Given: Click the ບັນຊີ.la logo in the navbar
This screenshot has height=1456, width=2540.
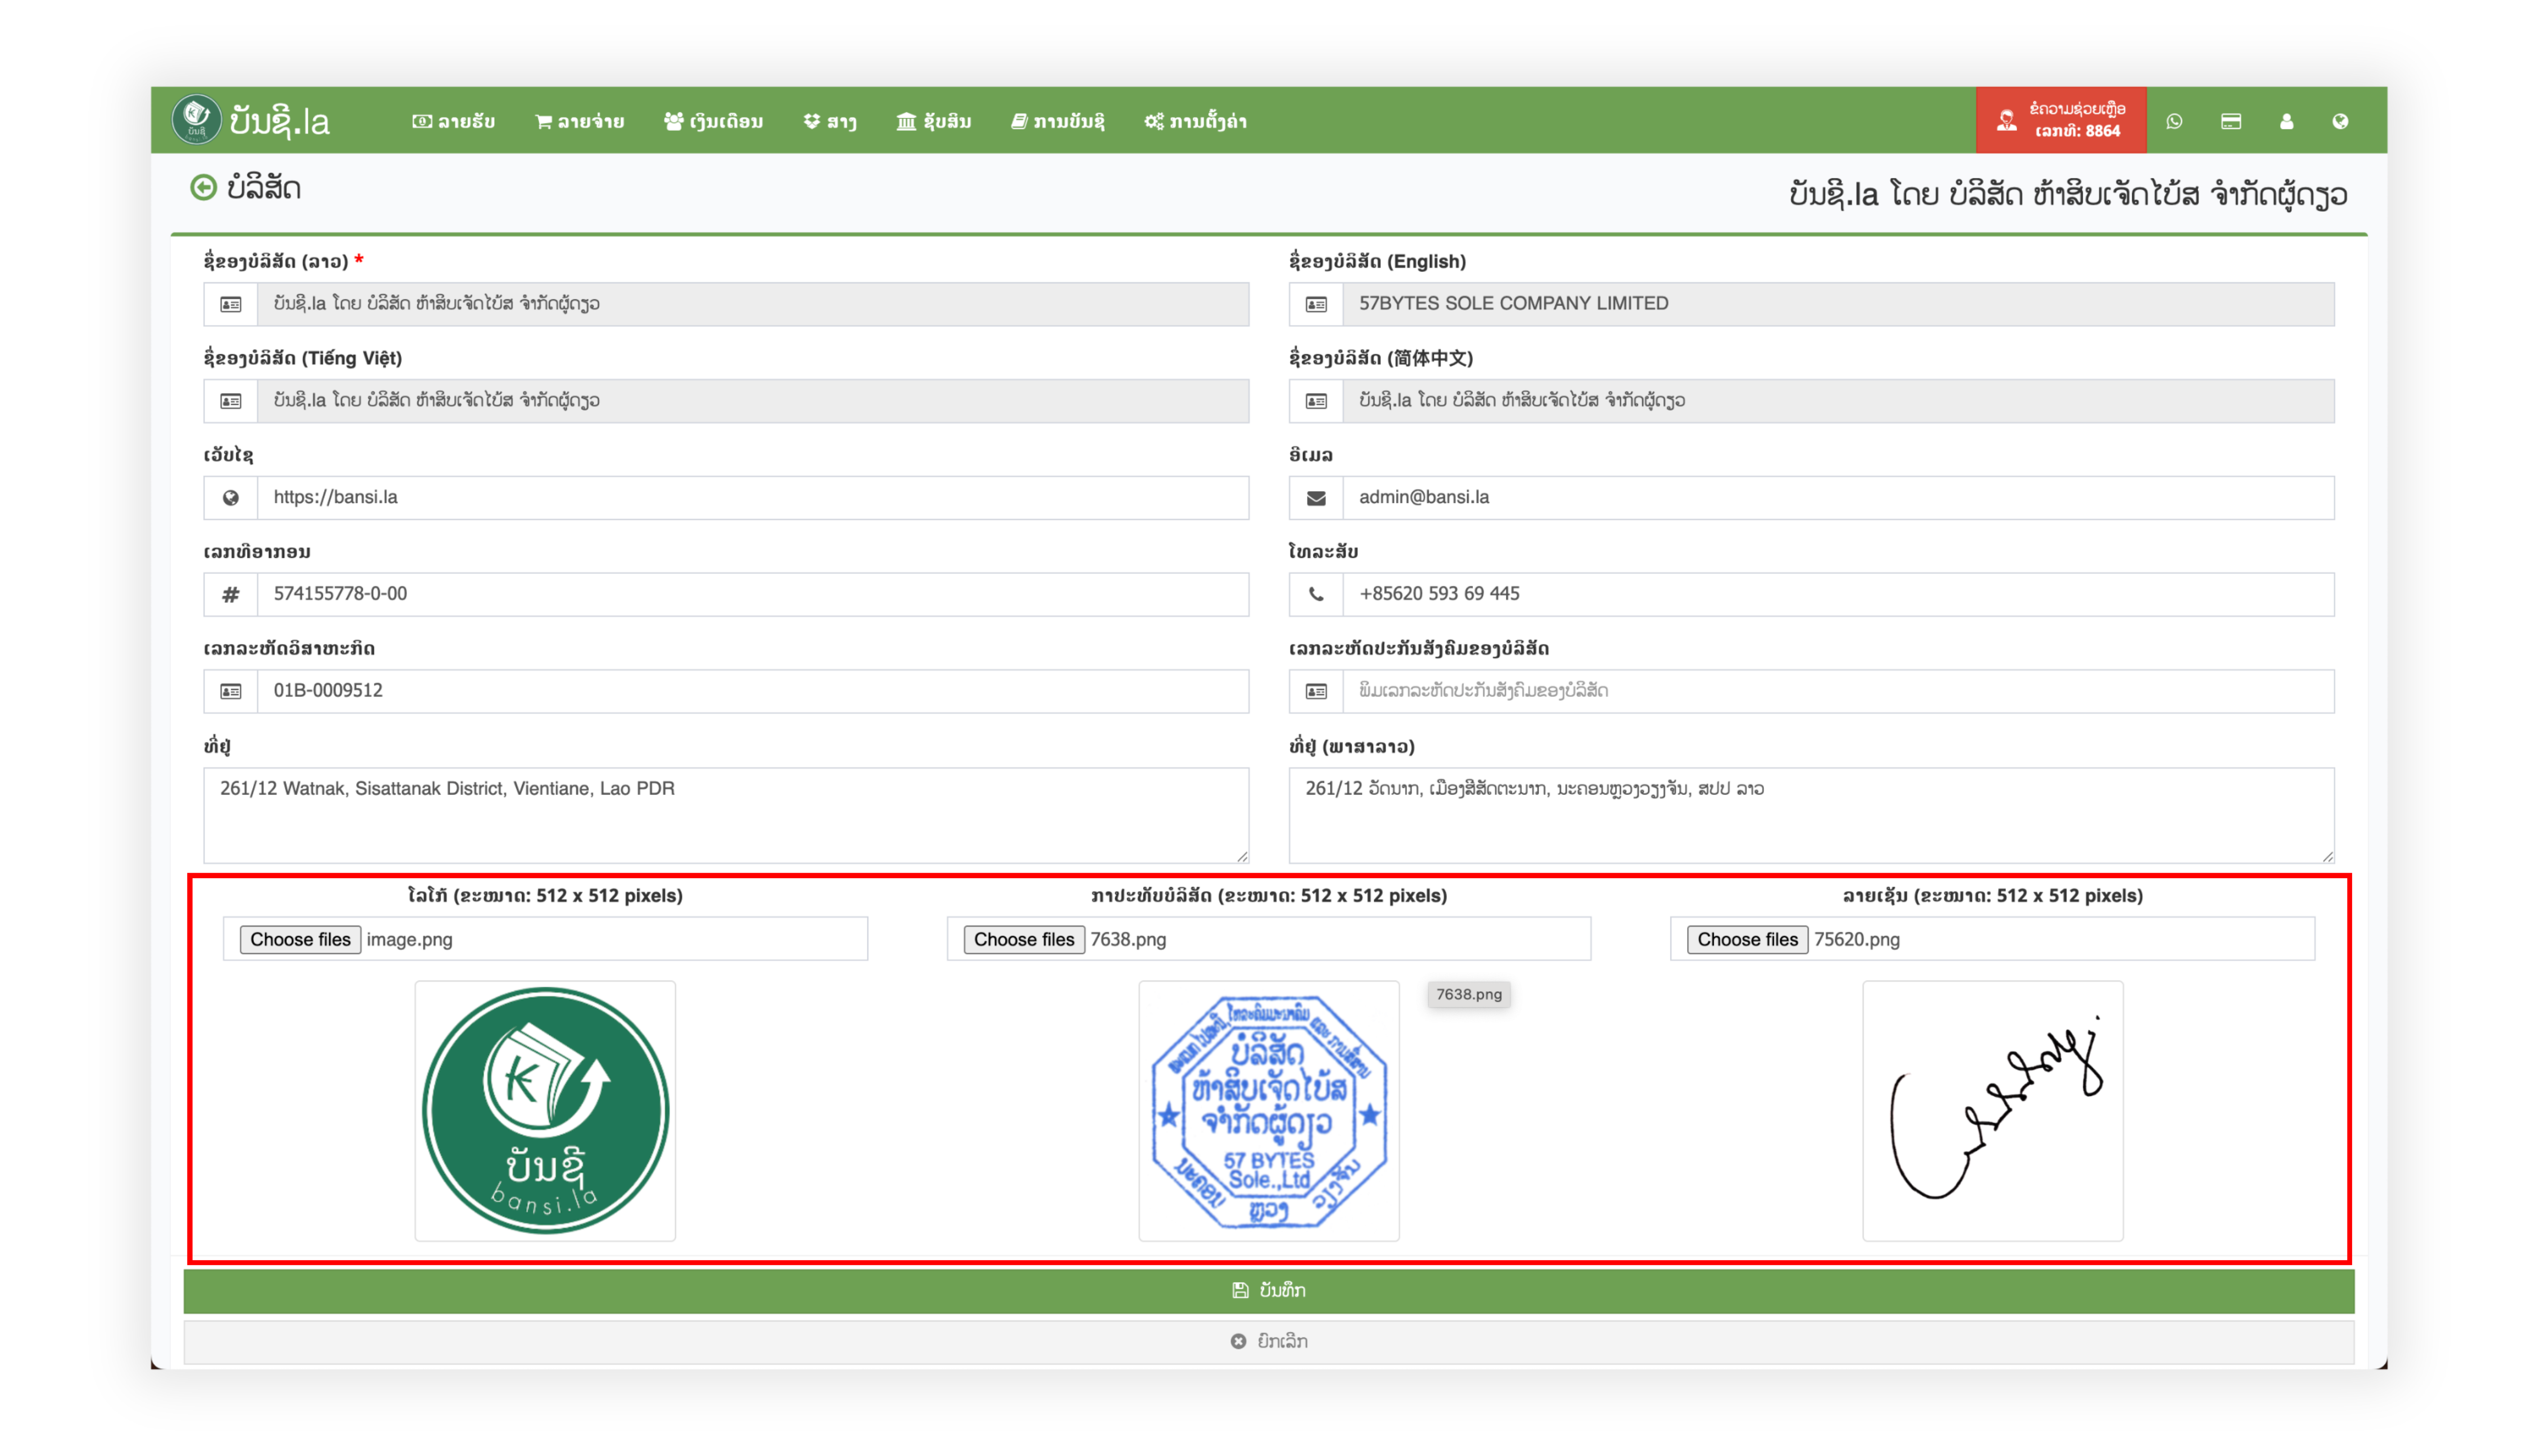Looking at the screenshot, I should (251, 120).
